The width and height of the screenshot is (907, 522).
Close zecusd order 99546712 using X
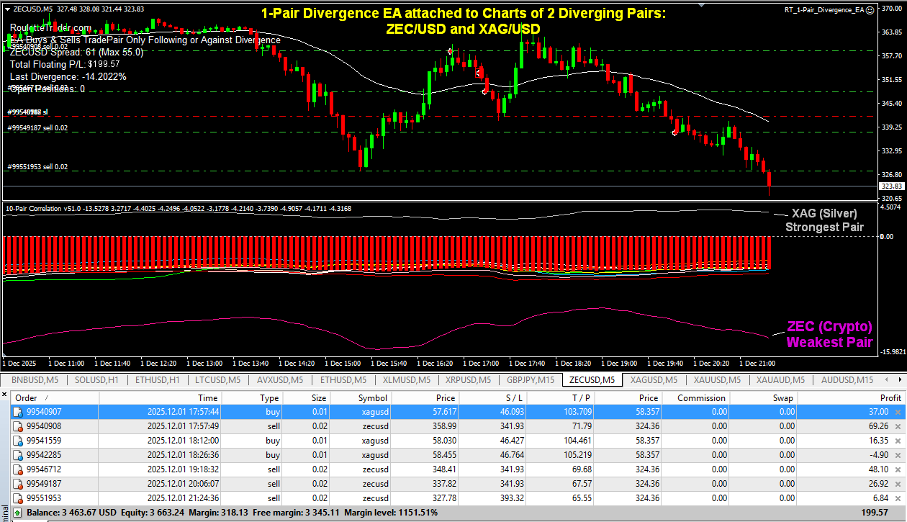897,469
